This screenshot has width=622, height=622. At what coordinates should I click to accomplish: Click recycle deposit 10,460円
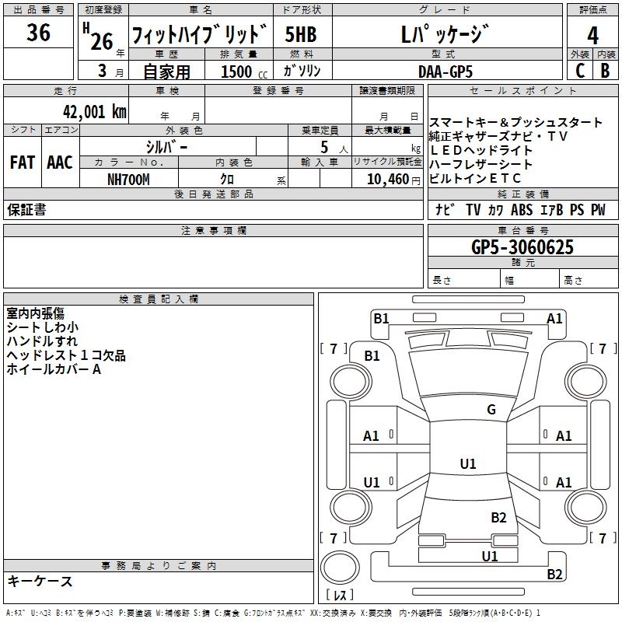[393, 180]
